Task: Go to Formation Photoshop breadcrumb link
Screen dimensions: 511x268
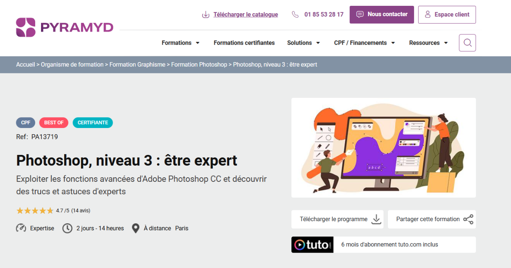Action: tap(199, 65)
